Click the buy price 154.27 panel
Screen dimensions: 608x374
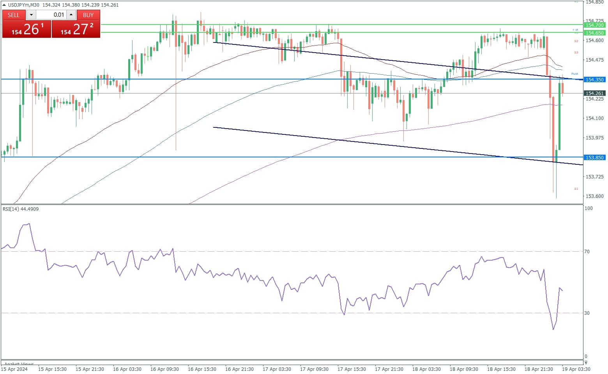coord(76,29)
